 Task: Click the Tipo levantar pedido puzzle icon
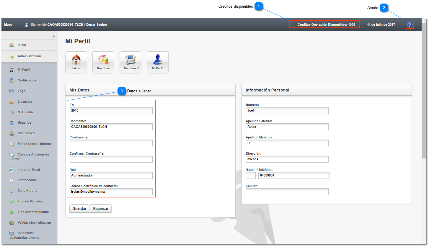(12, 212)
